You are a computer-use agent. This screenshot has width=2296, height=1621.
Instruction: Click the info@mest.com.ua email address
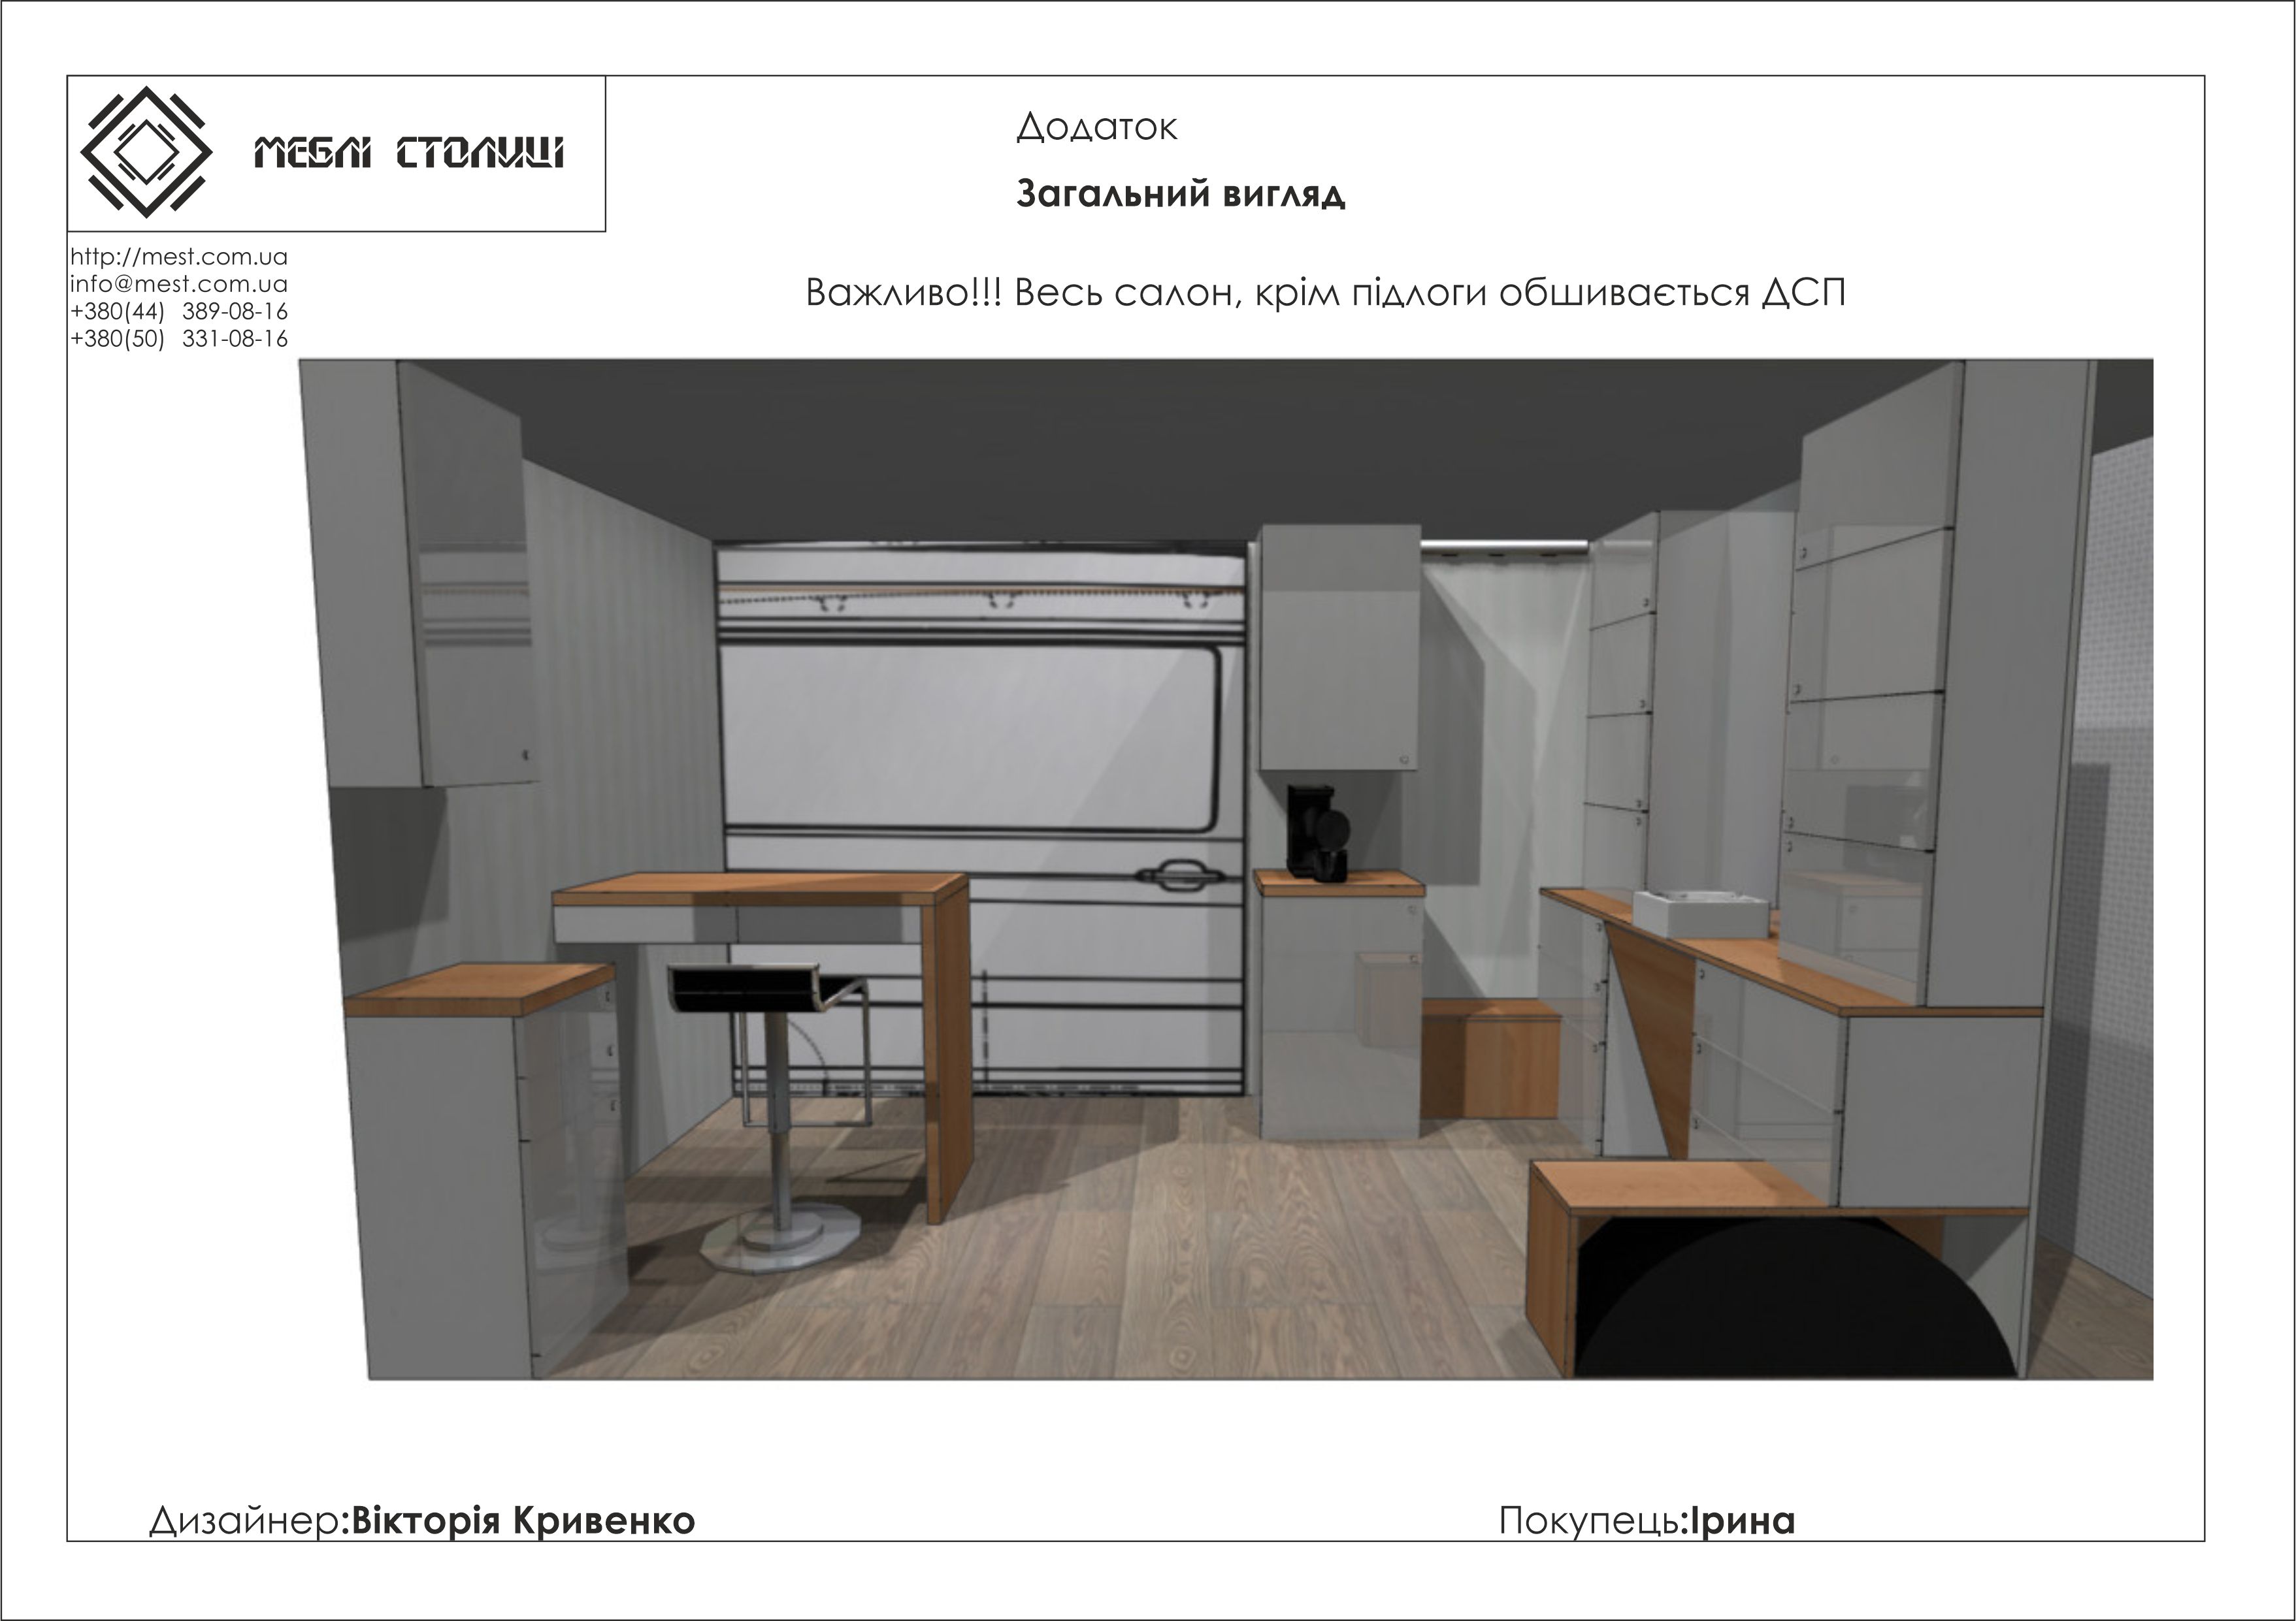(179, 284)
